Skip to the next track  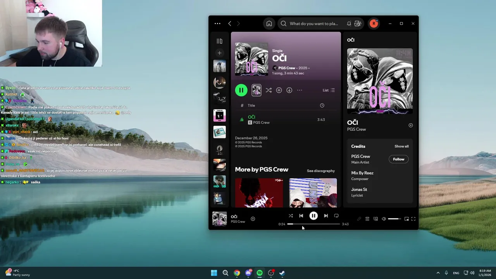[326, 216]
